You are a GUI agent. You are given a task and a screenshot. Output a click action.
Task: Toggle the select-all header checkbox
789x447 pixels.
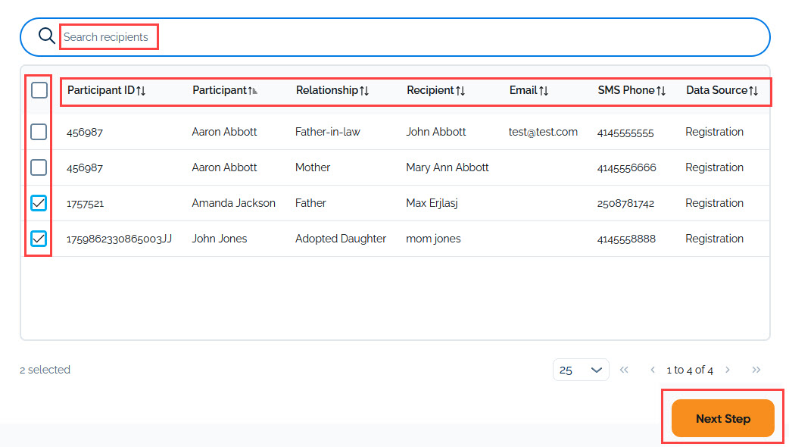point(39,90)
